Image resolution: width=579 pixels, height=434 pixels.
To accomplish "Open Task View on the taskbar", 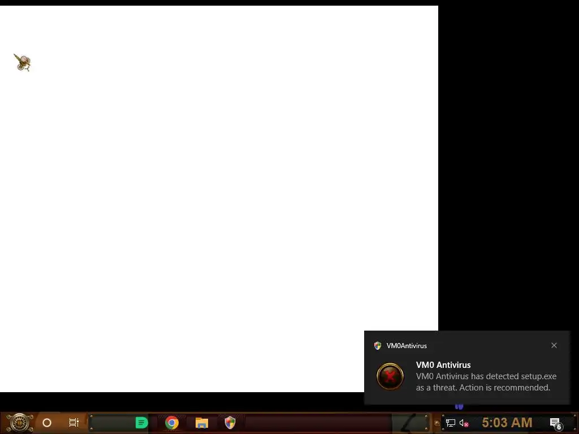I will (x=74, y=423).
